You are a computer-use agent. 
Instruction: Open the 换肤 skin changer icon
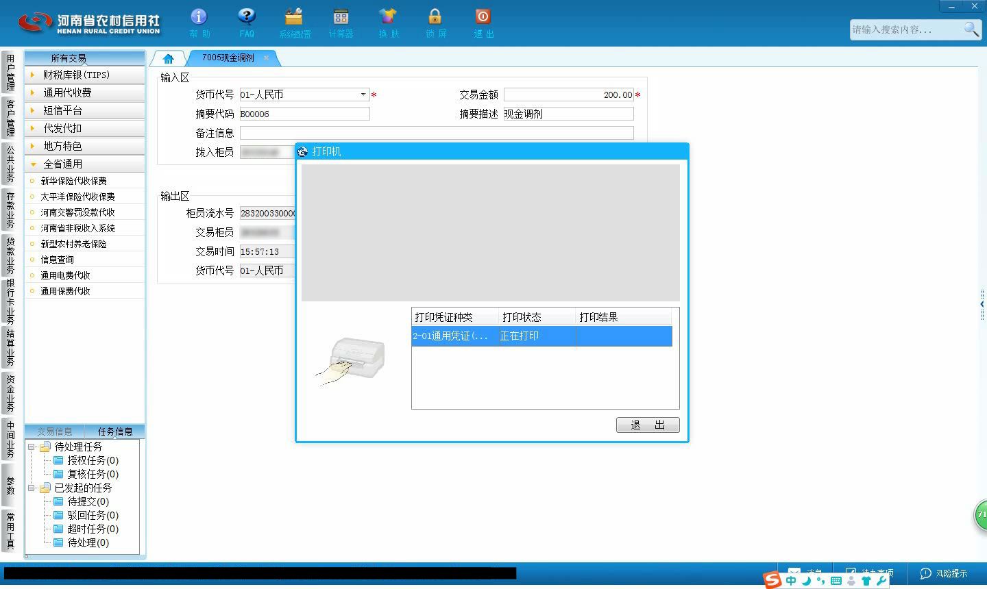(388, 17)
